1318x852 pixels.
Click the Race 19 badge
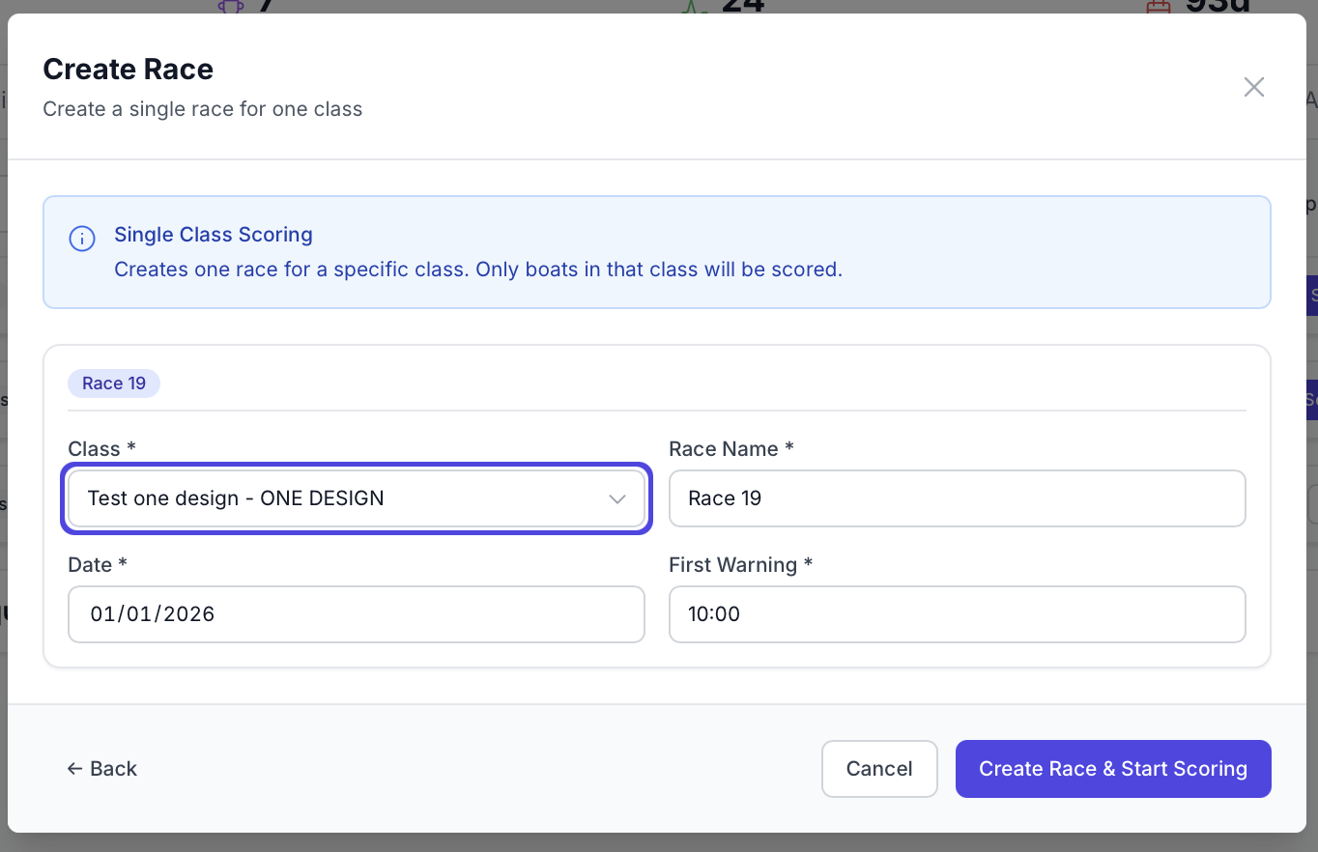[x=114, y=383]
